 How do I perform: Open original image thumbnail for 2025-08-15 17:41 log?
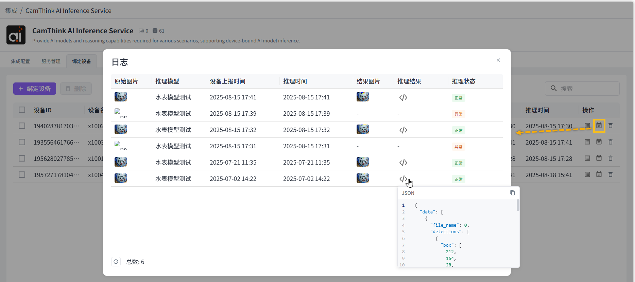pos(121,97)
